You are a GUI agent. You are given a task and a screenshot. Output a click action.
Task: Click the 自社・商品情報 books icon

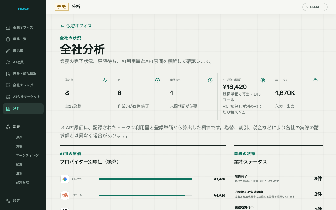8,74
